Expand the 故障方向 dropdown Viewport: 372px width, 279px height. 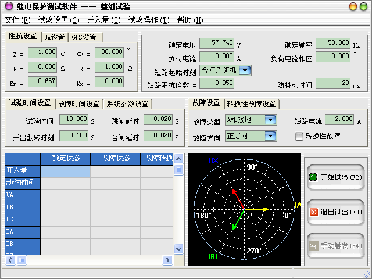pos(270,136)
